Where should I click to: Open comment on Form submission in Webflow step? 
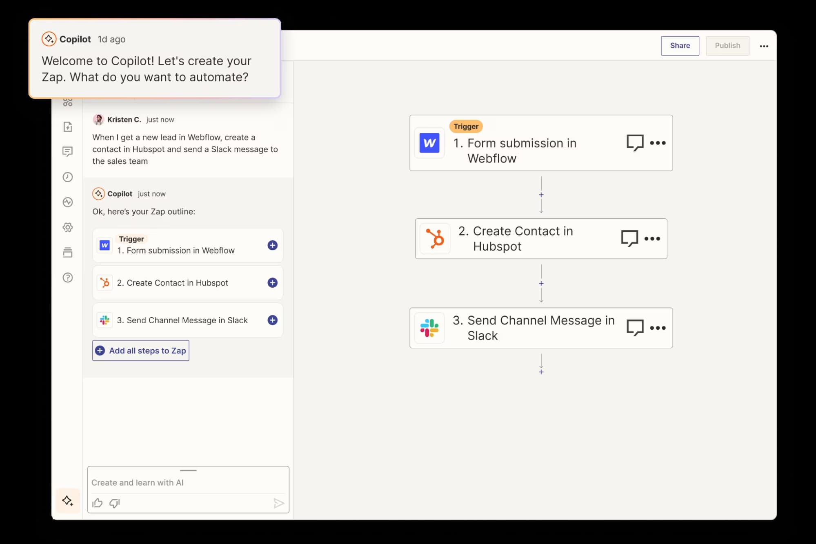point(635,143)
